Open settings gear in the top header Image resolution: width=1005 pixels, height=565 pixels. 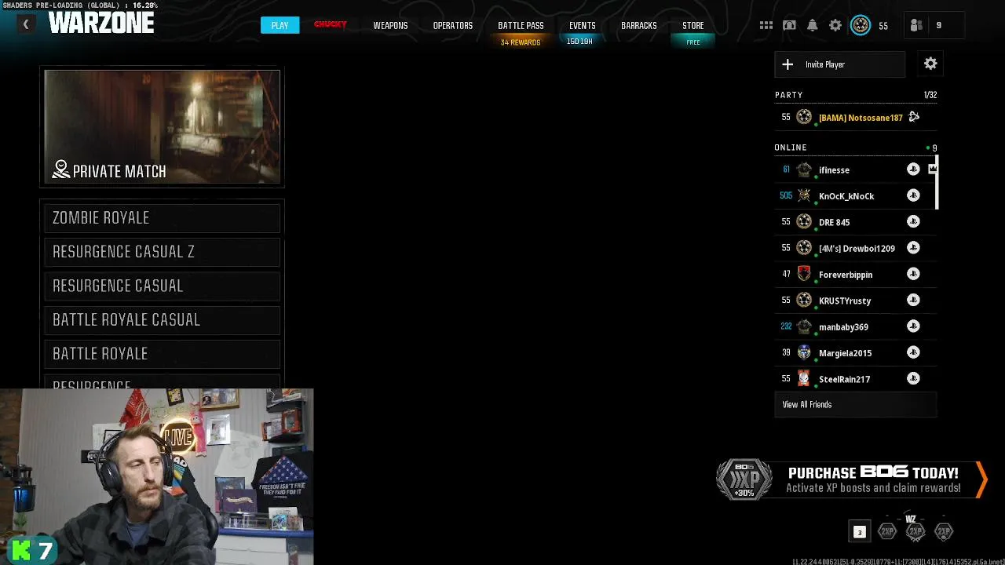pos(835,25)
